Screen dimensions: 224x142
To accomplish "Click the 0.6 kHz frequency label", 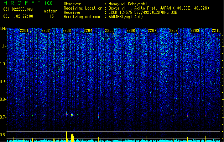I will point(2,135).
